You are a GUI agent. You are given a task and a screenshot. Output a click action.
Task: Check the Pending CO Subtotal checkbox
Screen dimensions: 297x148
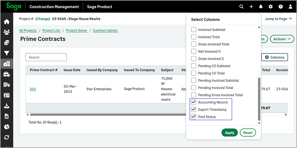(x=193, y=66)
